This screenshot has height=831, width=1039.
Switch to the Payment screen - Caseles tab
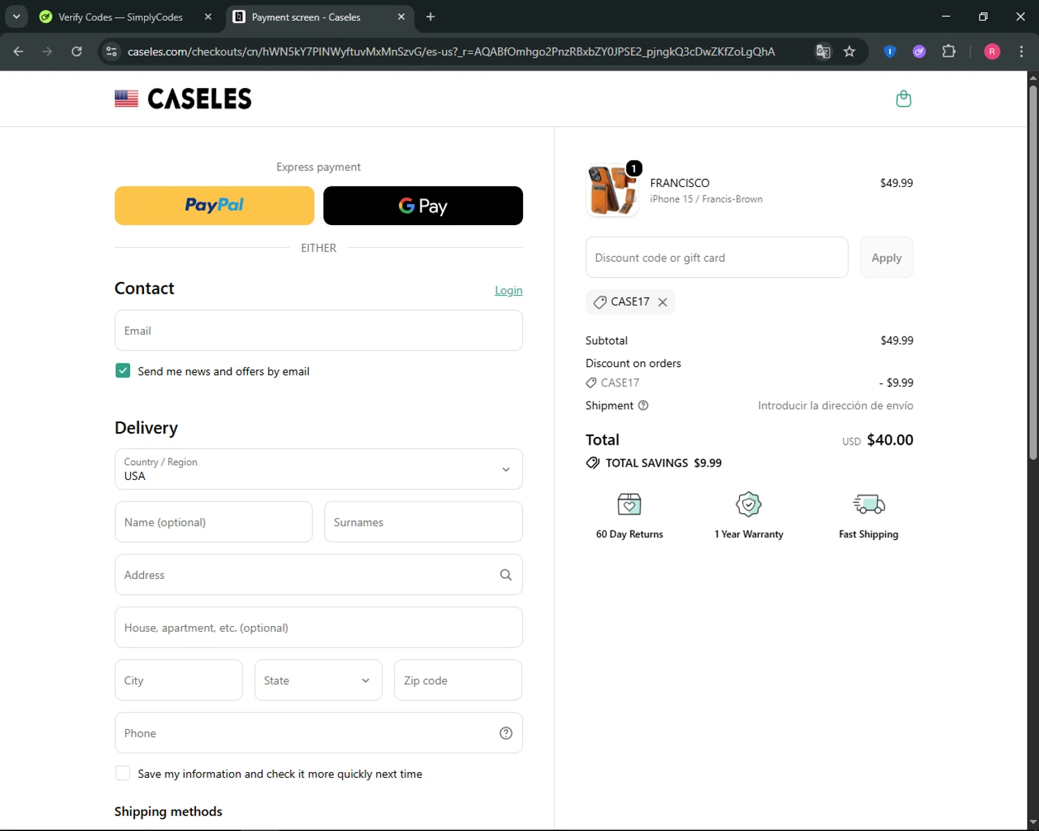[x=306, y=17]
